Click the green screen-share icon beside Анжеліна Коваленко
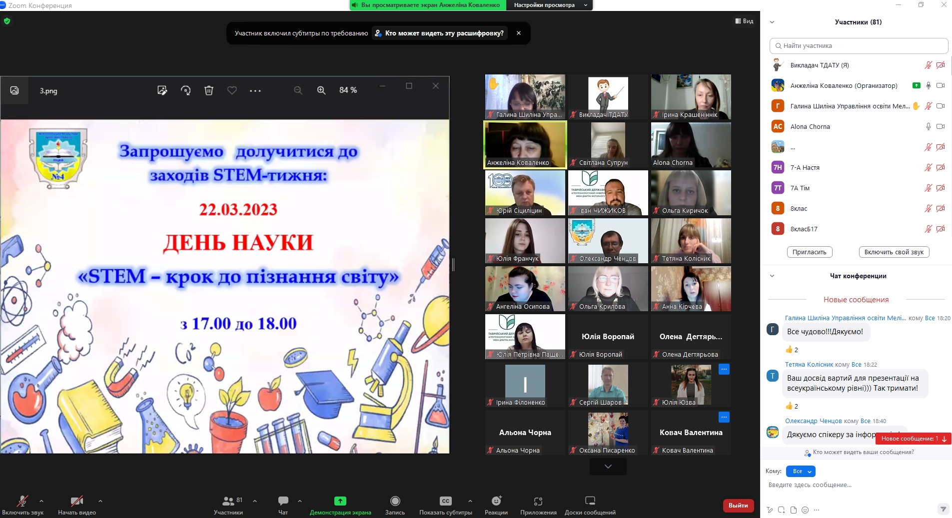 point(916,85)
